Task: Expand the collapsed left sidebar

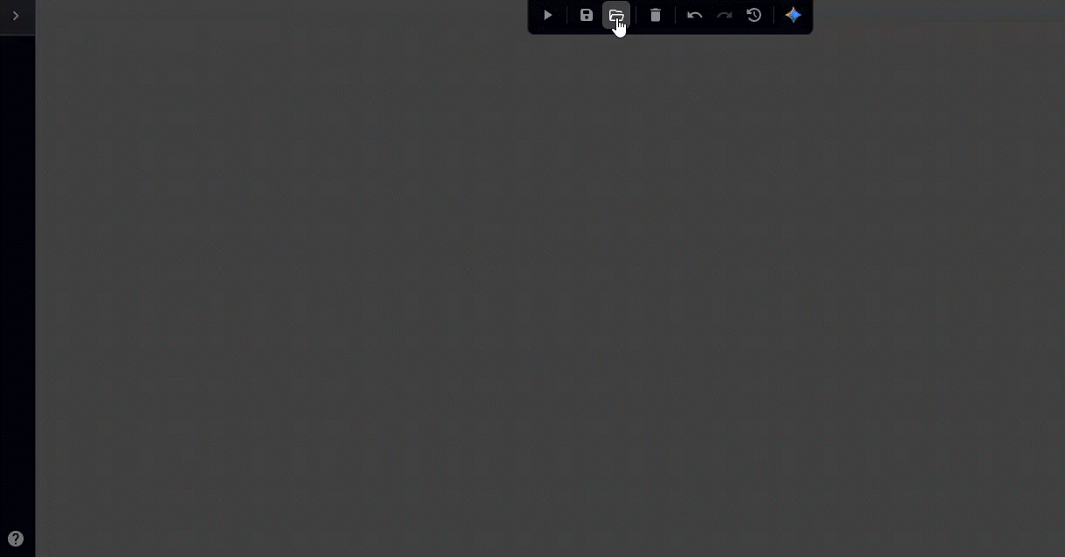Action: point(16,16)
